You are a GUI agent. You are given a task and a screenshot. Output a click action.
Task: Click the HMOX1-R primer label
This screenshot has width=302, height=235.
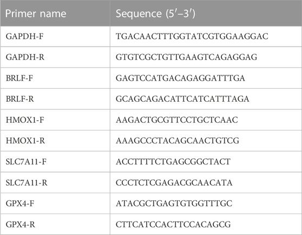pos(25,141)
